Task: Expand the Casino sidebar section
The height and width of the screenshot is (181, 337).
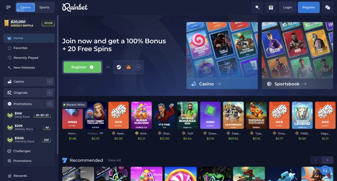Action: tap(50, 81)
